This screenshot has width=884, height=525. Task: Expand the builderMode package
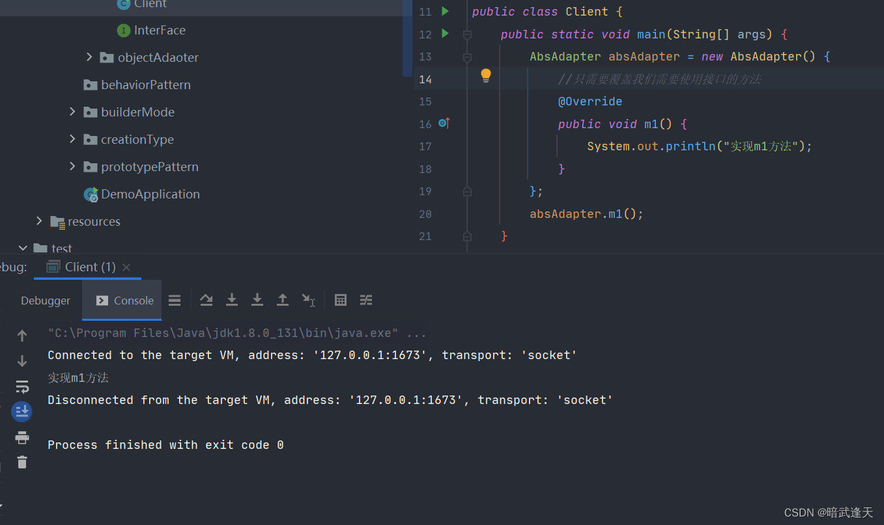pos(72,112)
